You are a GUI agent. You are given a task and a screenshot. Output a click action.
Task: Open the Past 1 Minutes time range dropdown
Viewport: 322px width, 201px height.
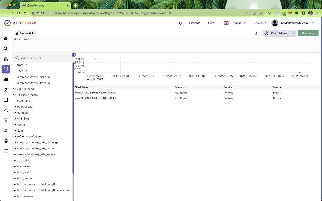[279, 33]
